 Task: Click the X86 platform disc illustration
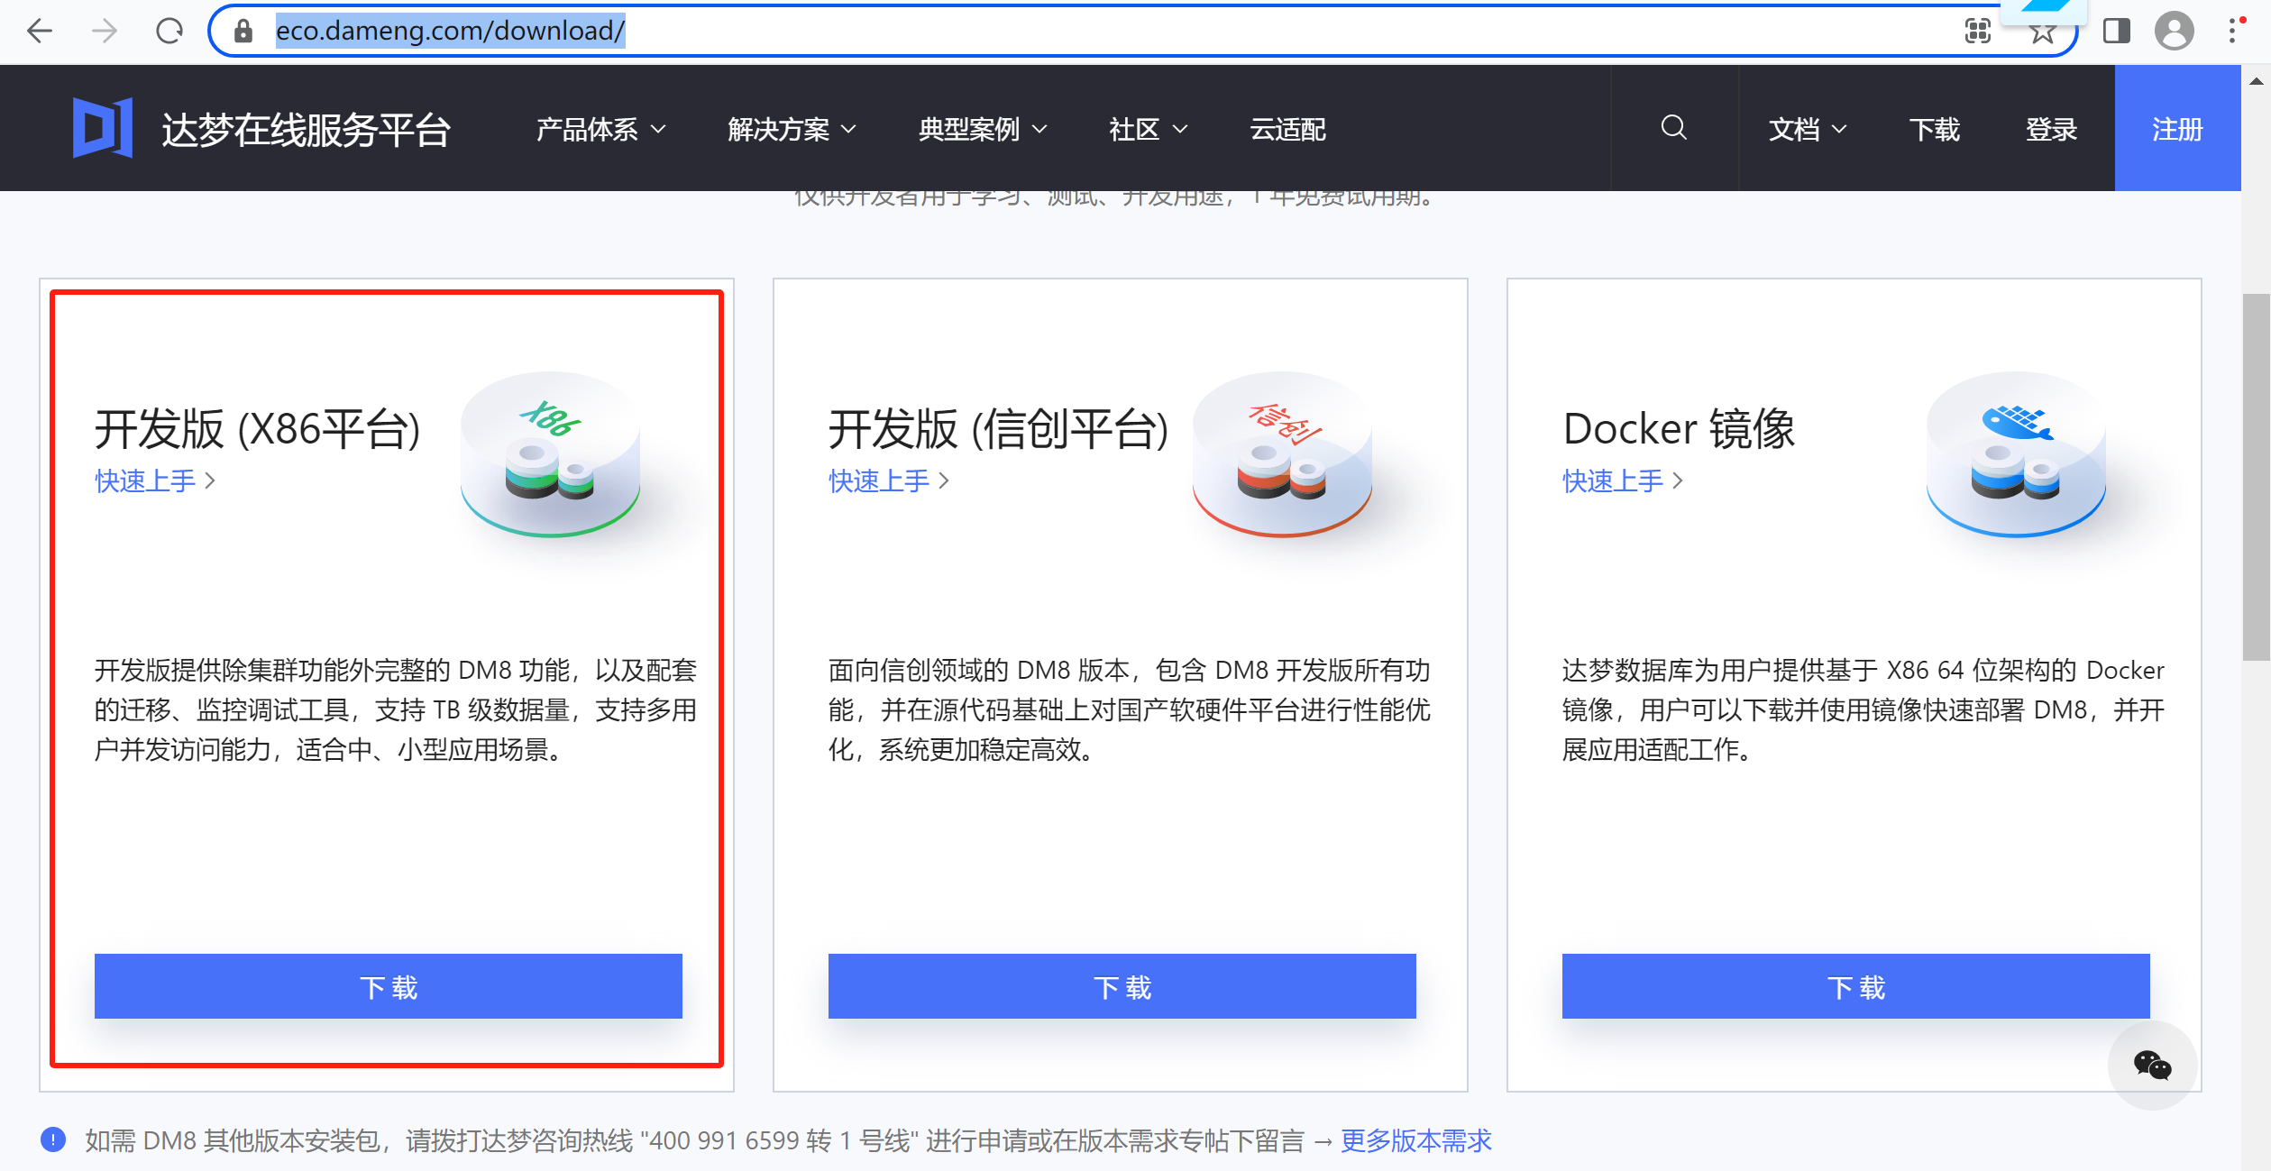tap(550, 454)
